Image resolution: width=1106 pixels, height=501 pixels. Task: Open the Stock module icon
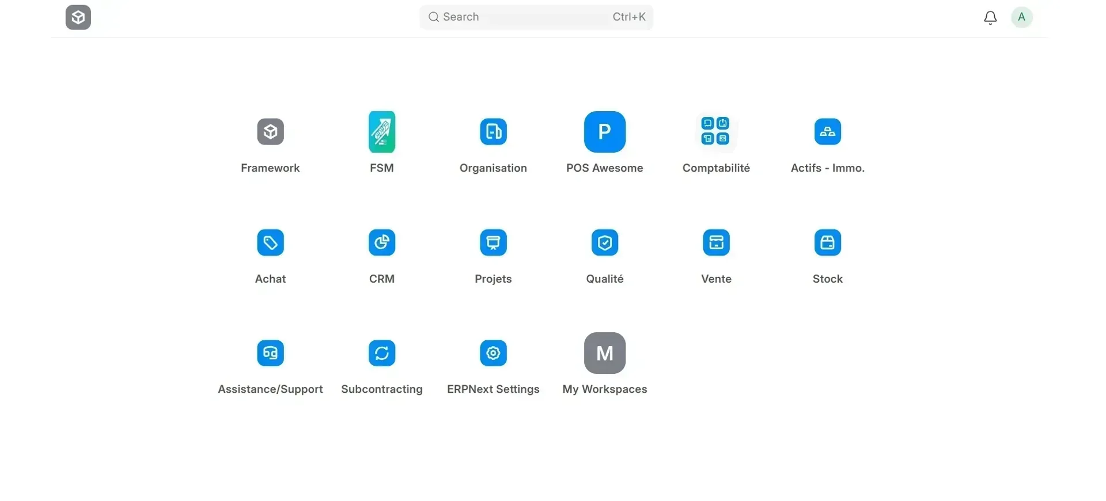(828, 242)
